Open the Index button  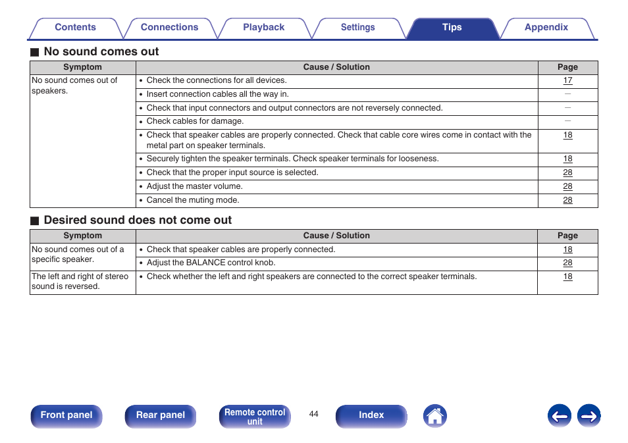coord(371,416)
